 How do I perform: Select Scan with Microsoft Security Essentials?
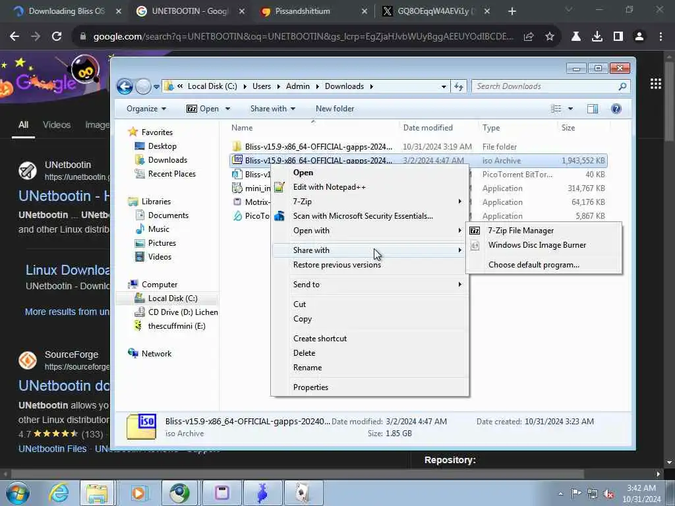point(370,216)
